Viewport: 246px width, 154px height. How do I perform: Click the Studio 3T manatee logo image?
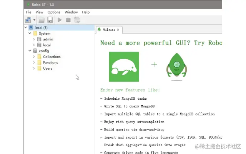[124, 67]
